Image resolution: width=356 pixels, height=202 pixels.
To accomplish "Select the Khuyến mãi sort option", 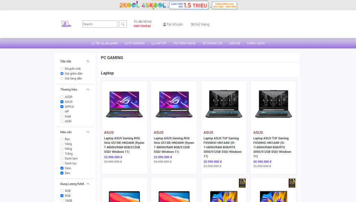I will [x=62, y=69].
